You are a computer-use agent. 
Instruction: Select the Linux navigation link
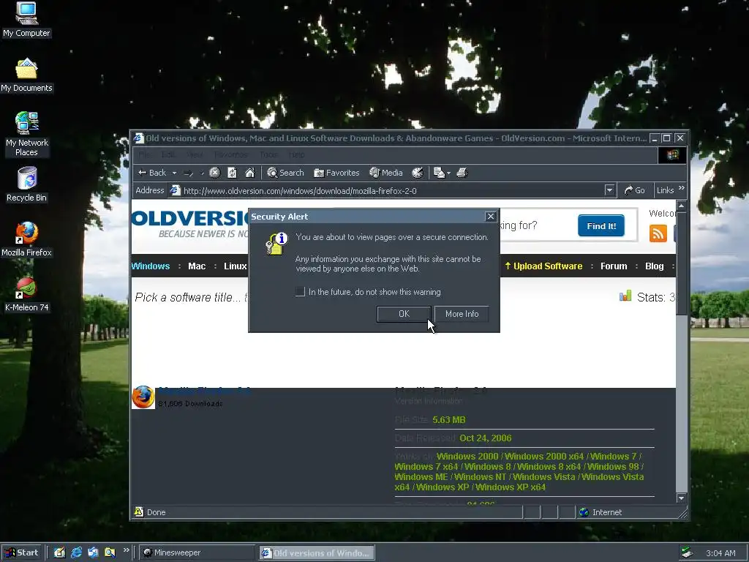[x=236, y=266]
